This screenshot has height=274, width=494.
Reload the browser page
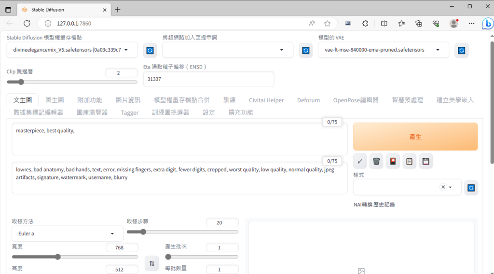pyautogui.click(x=27, y=23)
